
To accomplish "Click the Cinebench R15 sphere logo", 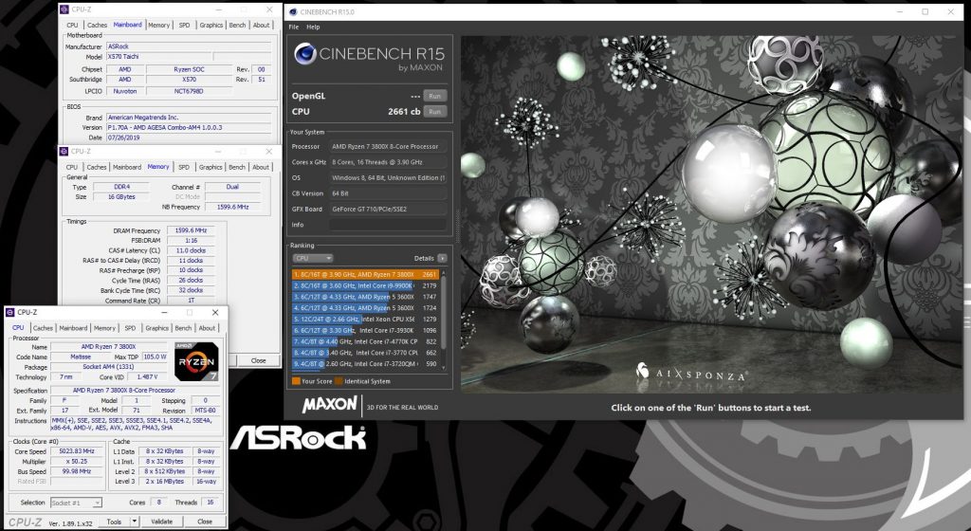I will coord(304,54).
